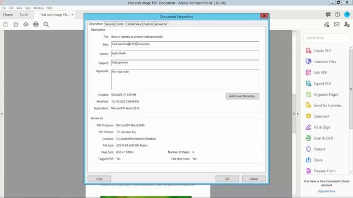Screen dimensions: 353x198
Task: Click the Created date 9/9/2022 value
Action: [124, 95]
